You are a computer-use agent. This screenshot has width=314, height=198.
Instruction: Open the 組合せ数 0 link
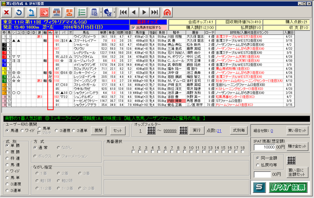(x=272, y=131)
